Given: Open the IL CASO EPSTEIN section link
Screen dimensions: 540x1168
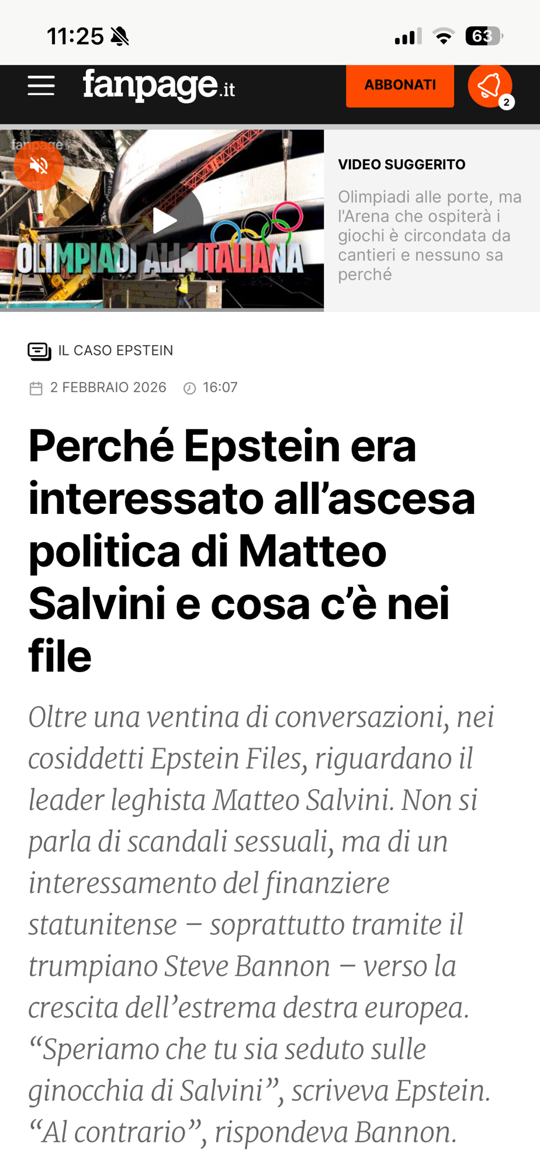Looking at the screenshot, I should (x=116, y=350).
